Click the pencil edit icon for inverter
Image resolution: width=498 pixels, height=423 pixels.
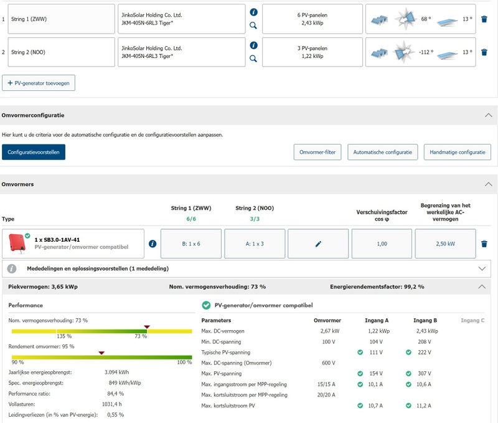tap(317, 244)
